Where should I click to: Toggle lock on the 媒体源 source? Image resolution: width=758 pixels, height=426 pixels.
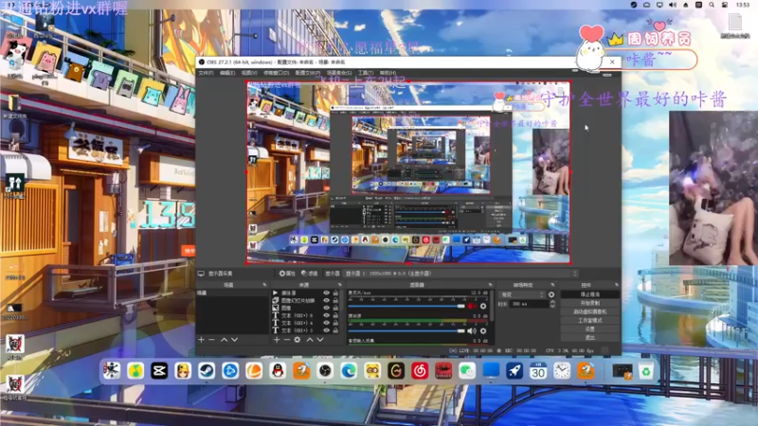point(335,293)
